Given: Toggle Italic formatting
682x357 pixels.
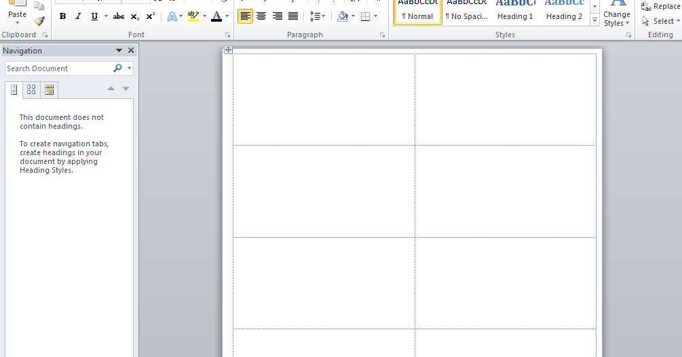Looking at the screenshot, I should 78,16.
